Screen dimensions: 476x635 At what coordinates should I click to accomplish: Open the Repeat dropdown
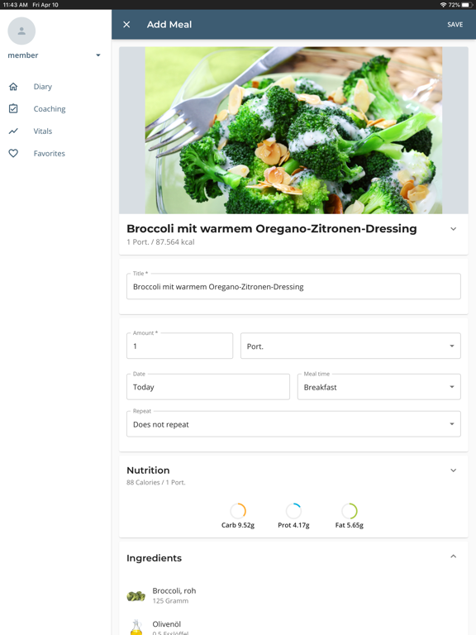click(293, 424)
